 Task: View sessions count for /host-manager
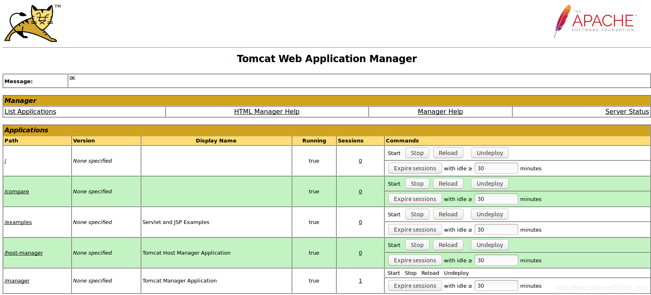360,253
